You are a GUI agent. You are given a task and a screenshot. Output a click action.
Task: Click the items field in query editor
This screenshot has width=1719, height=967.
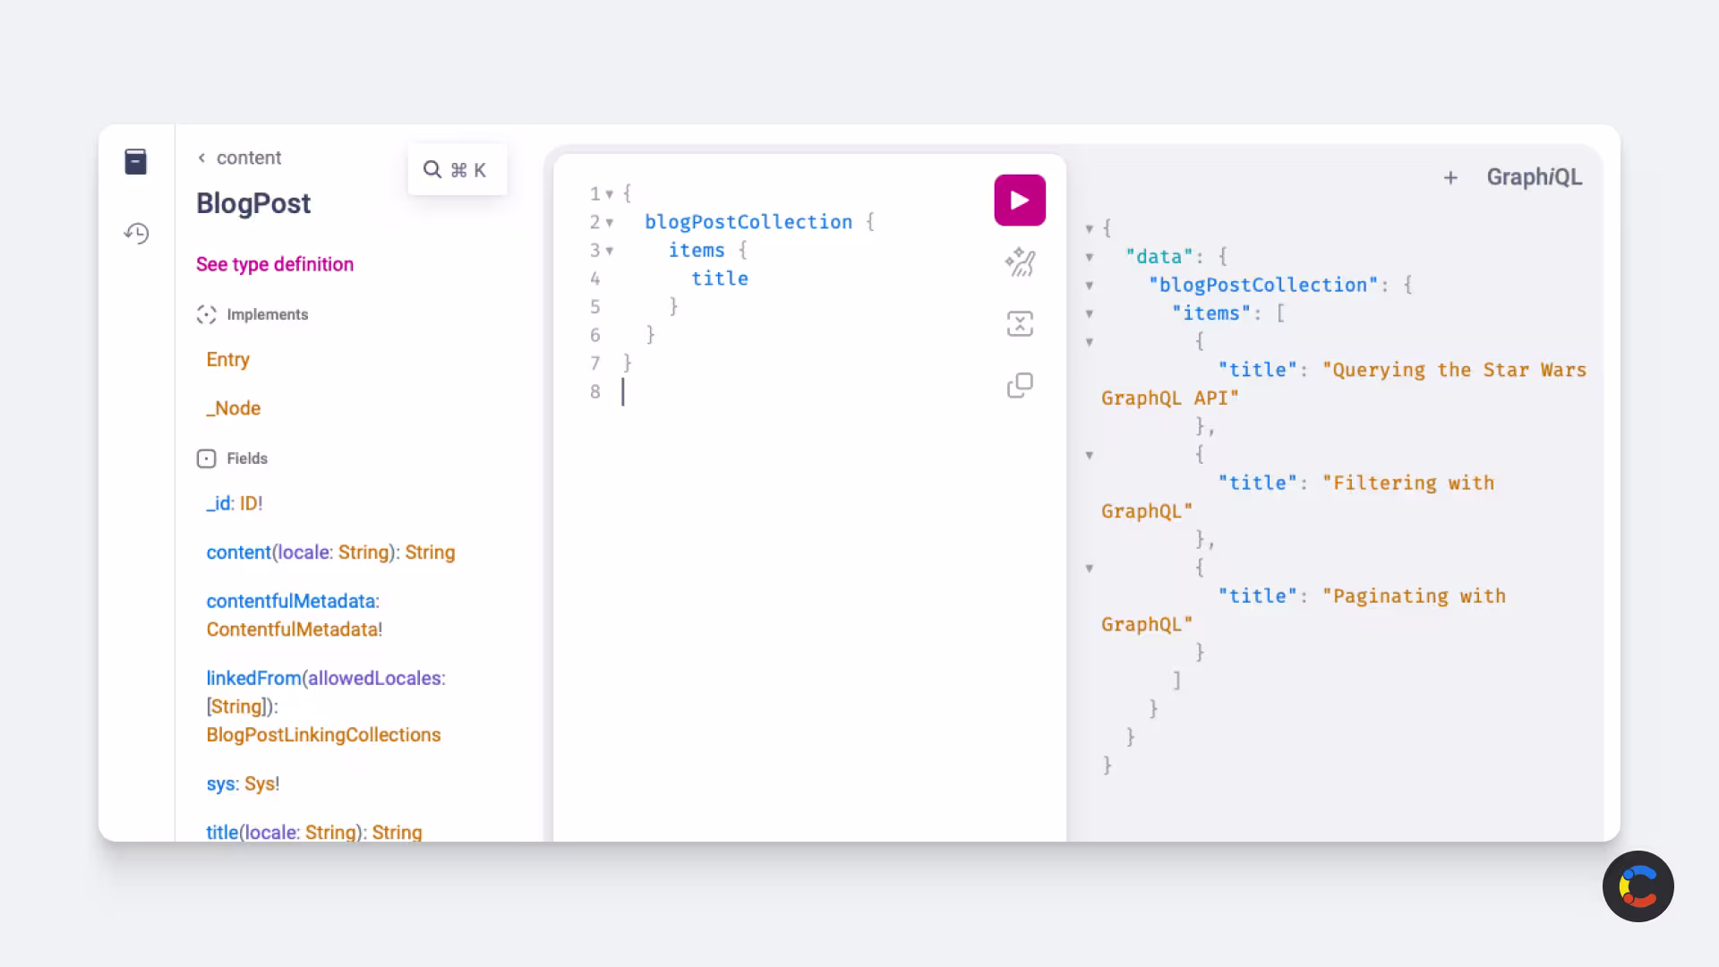click(x=697, y=251)
